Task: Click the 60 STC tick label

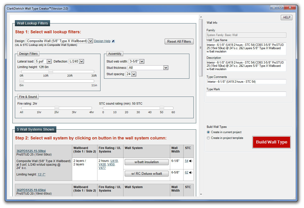Action: point(173,112)
